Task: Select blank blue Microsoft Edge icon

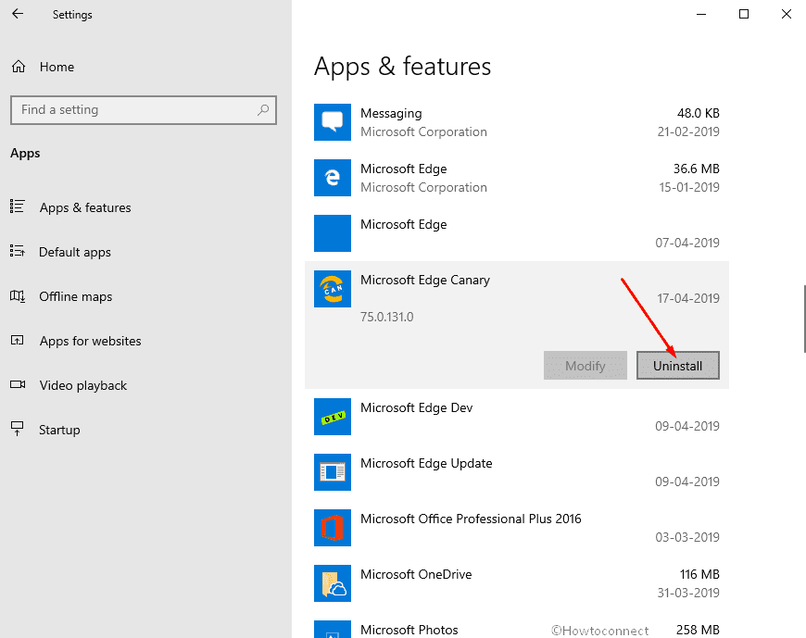Action: (x=333, y=233)
